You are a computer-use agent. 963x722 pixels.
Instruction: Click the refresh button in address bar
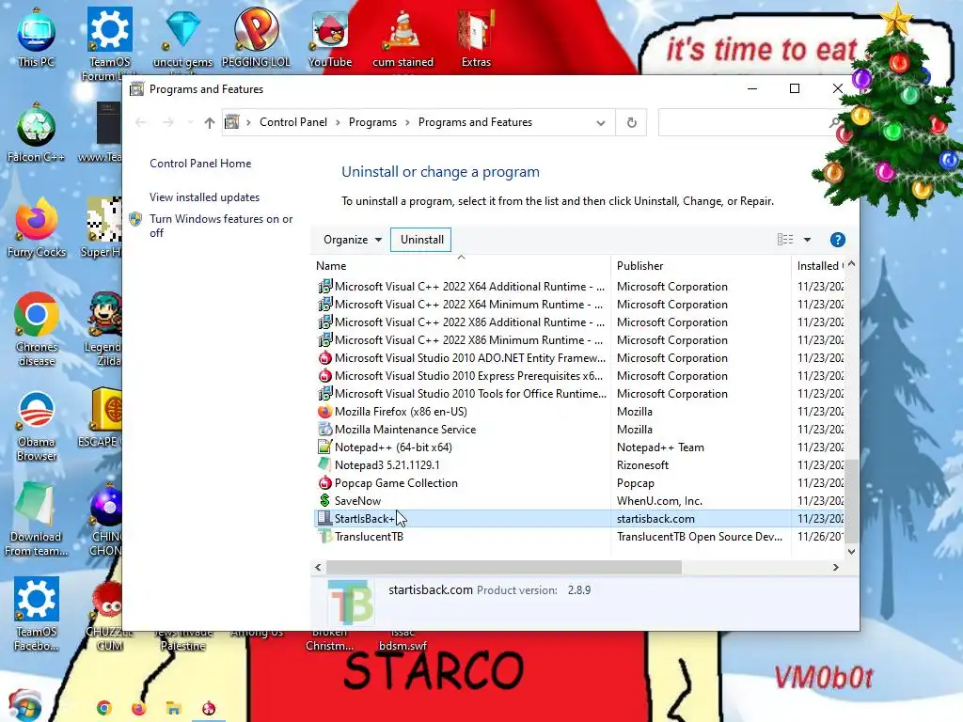(x=631, y=122)
